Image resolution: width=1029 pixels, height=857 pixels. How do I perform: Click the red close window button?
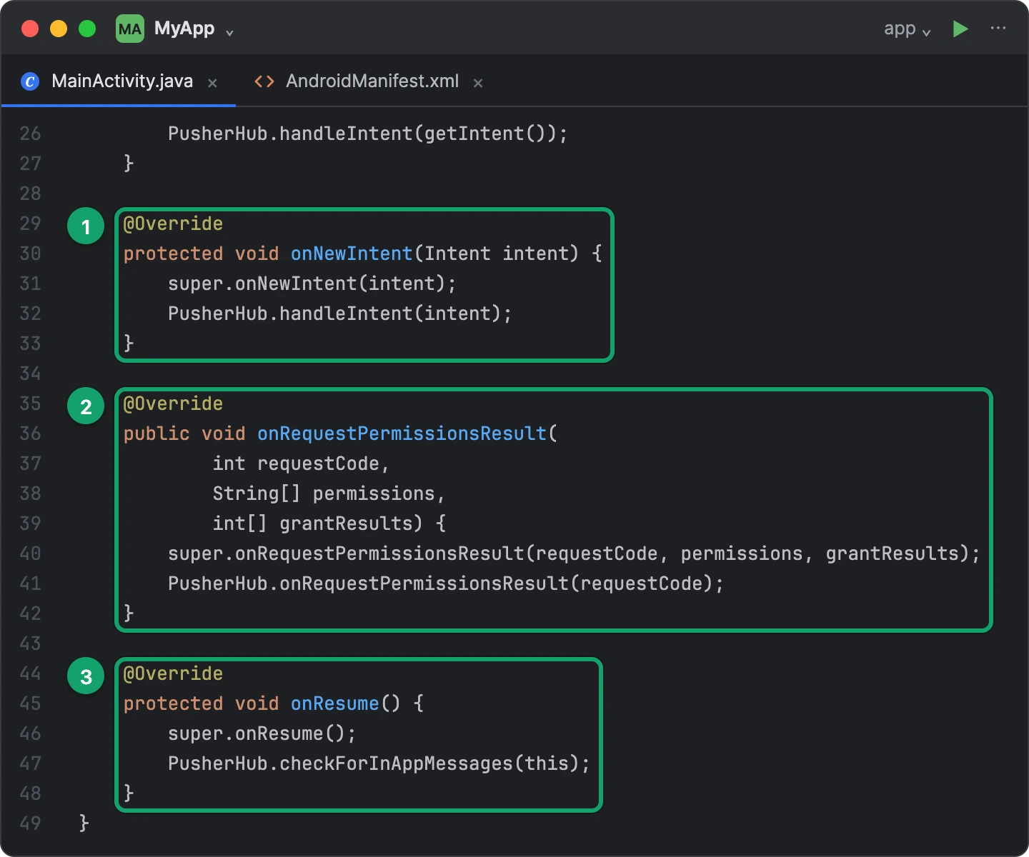click(30, 29)
